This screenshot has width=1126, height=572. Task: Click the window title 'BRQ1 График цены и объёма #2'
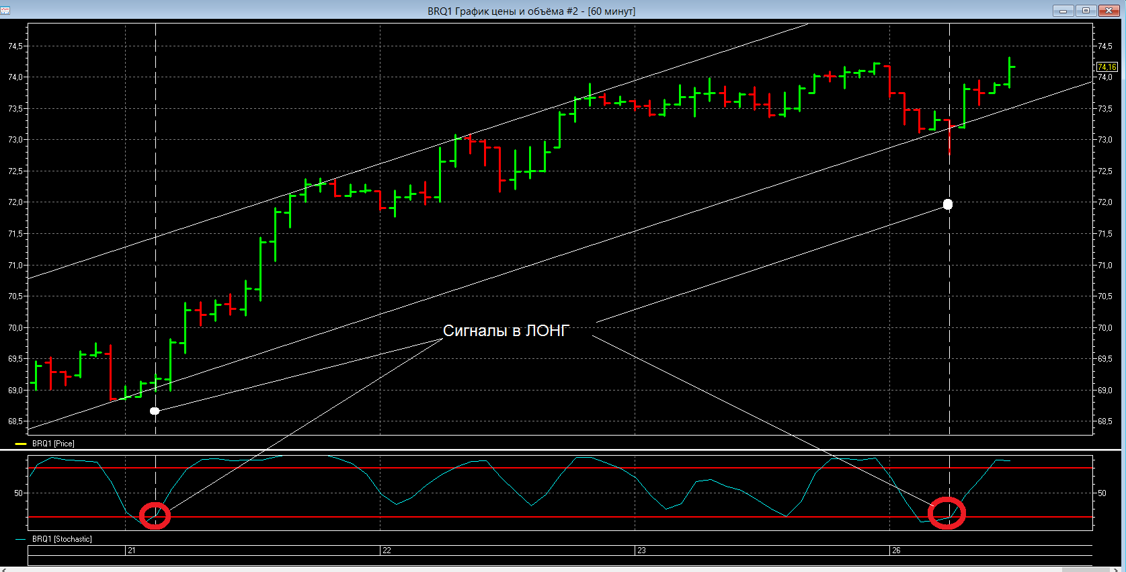pos(506,11)
